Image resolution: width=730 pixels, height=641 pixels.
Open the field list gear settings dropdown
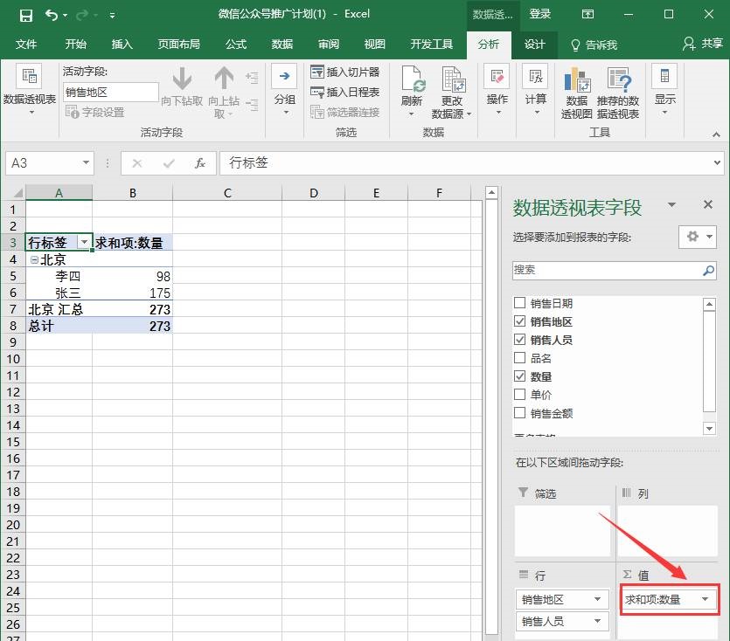coord(697,237)
